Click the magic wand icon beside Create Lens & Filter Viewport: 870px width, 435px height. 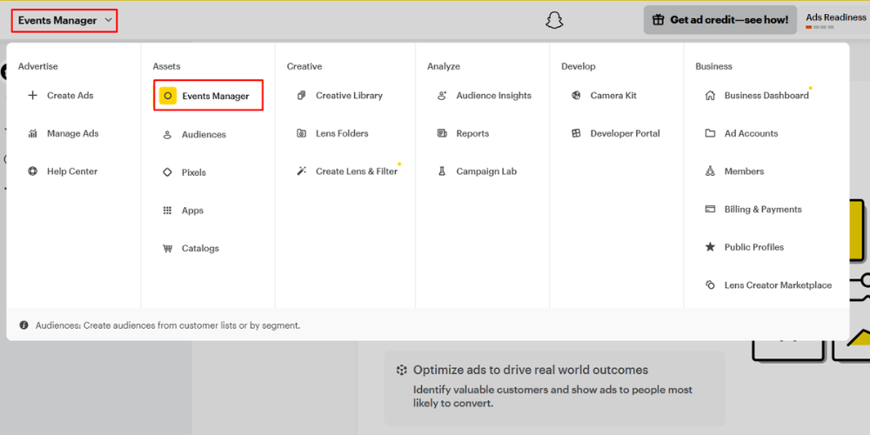[301, 171]
